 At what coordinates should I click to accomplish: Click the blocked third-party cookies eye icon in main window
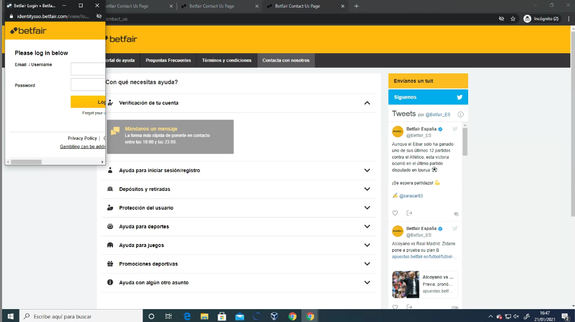[501, 19]
